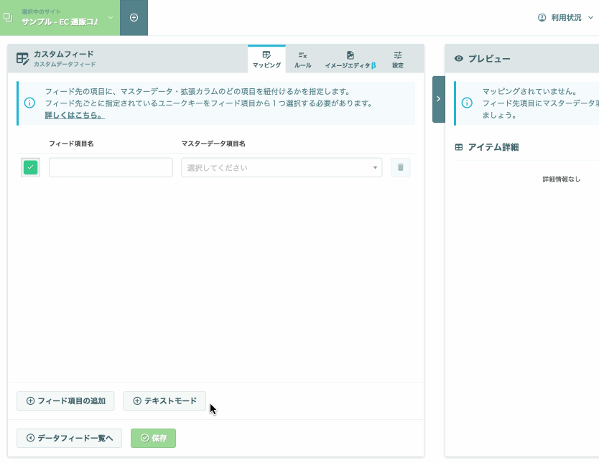Toggle the green checkbox in the feed row
599x463 pixels.
30,167
